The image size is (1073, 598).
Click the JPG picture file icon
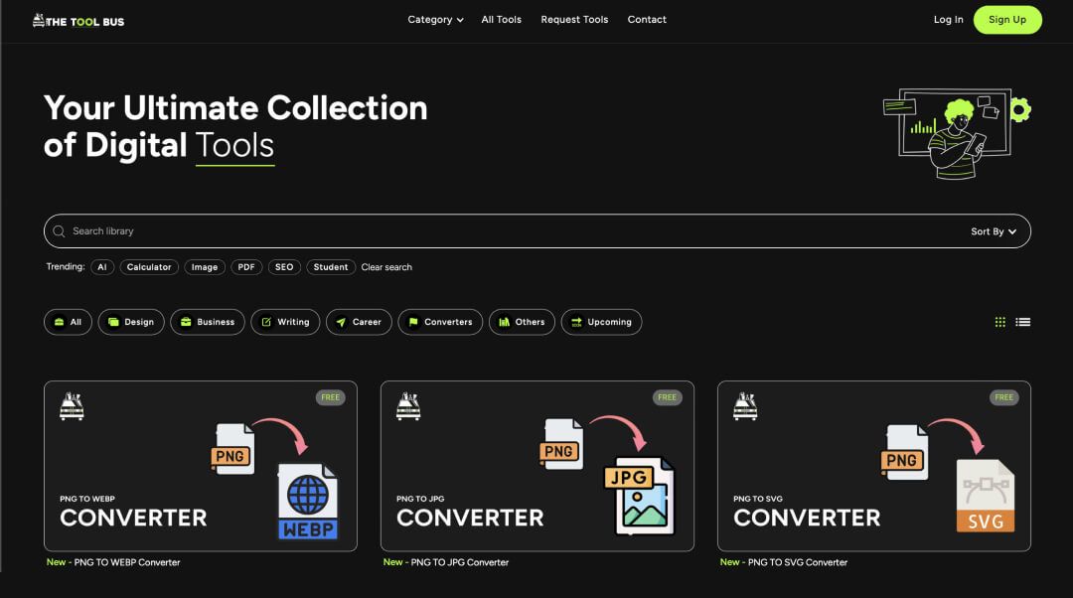[x=640, y=496]
